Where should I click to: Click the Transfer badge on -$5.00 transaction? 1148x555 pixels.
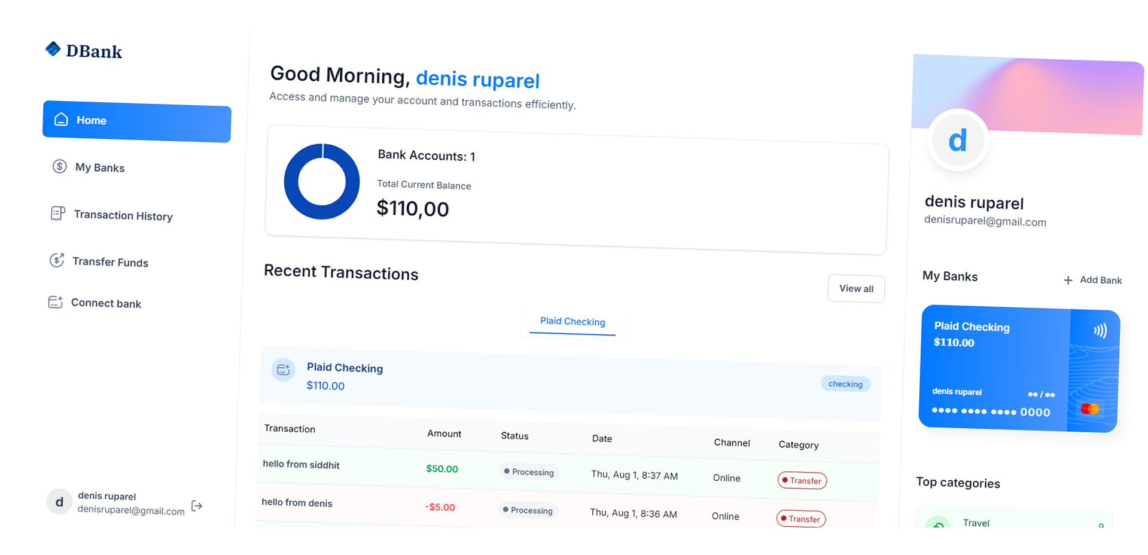[800, 519]
